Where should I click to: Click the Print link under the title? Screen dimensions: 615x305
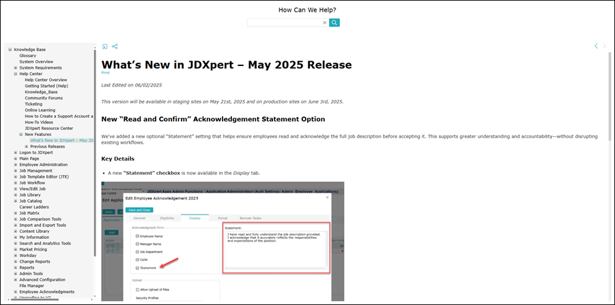click(x=105, y=72)
